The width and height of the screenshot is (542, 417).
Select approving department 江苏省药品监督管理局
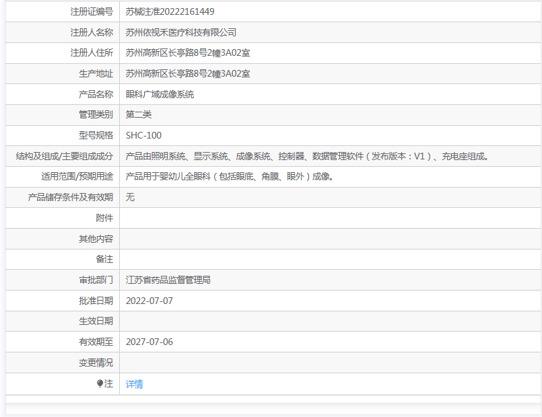click(x=168, y=280)
